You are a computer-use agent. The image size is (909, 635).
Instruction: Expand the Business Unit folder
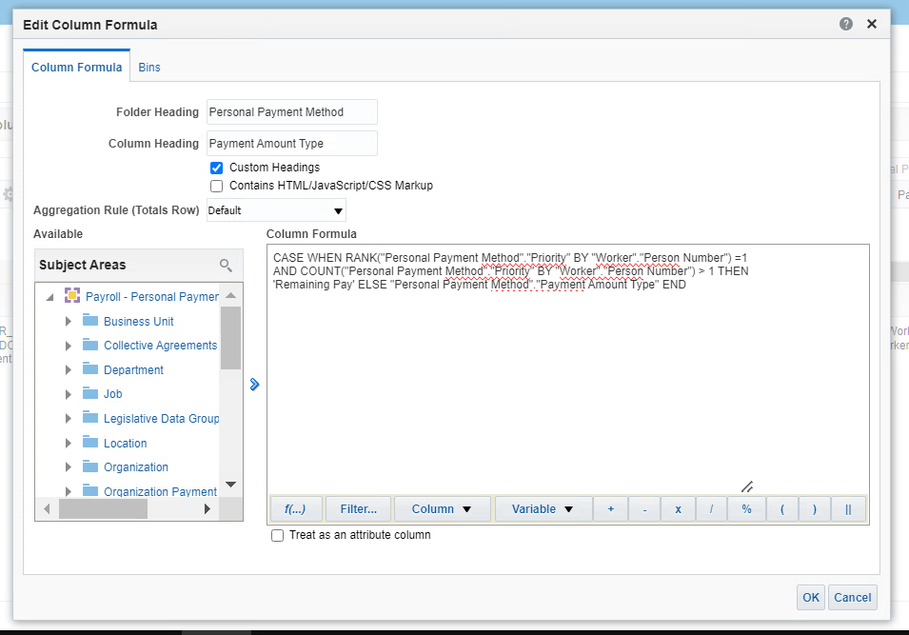67,321
